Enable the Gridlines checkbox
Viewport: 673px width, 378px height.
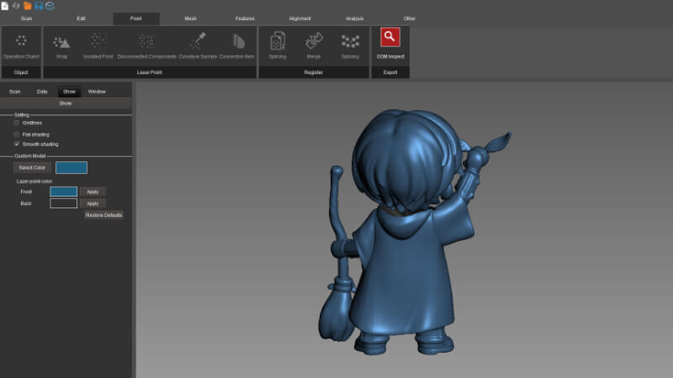pyautogui.click(x=17, y=123)
